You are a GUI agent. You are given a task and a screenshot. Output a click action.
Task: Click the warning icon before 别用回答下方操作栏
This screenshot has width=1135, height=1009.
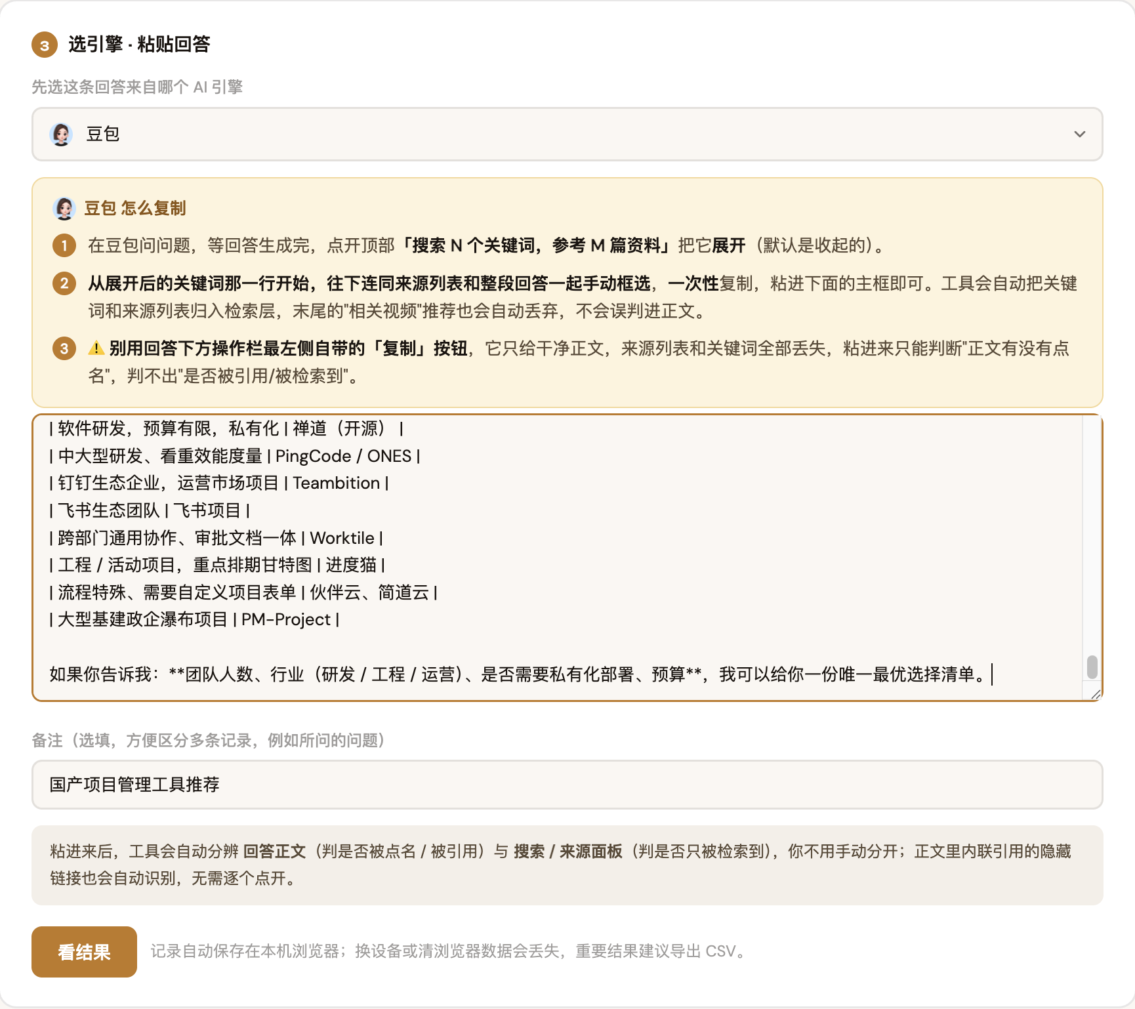(x=96, y=348)
